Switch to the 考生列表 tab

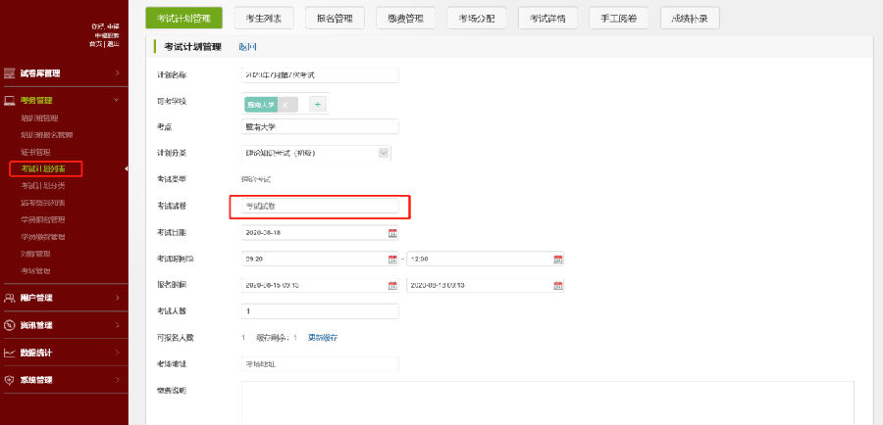coord(264,18)
